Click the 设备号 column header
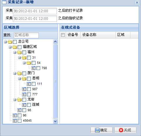 coord(73,35)
